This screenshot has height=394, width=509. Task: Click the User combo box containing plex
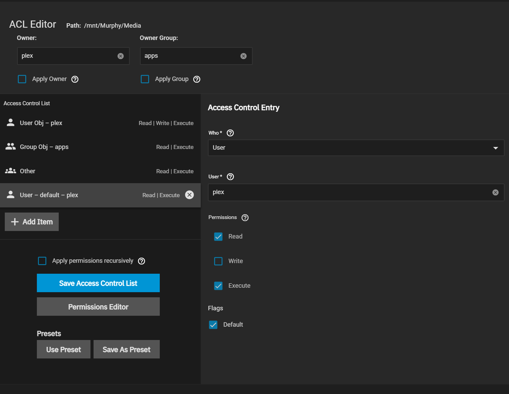(x=356, y=192)
